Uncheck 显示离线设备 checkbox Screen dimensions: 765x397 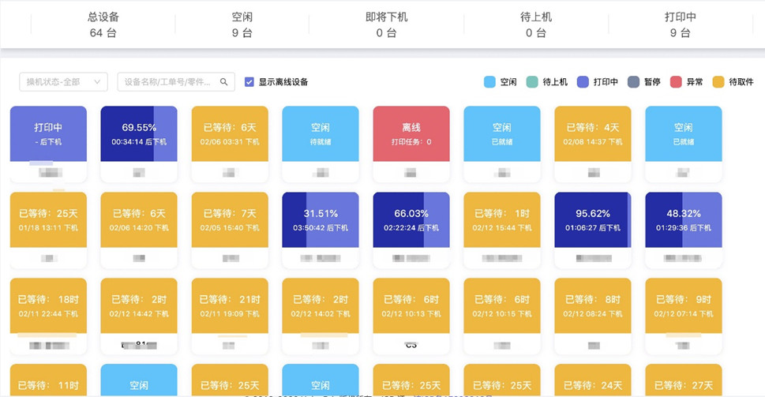249,82
